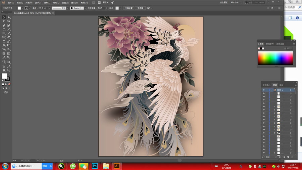The height and width of the screenshot is (170, 302).
Task: Set paint mode to Color
Action: pos(3,84)
